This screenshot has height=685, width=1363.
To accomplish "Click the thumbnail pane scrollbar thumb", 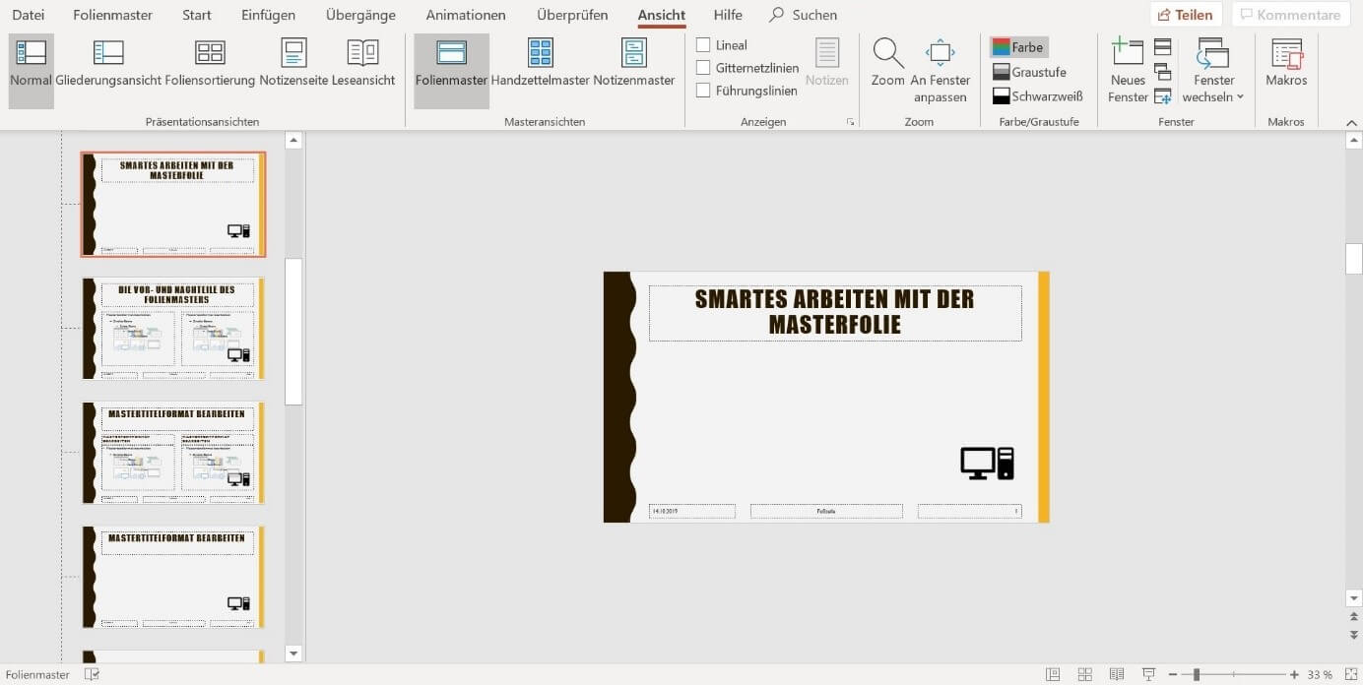I will (293, 332).
